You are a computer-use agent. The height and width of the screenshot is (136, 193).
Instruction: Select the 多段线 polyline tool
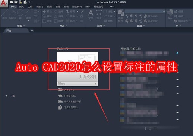pyautogui.click(x=12, y=14)
